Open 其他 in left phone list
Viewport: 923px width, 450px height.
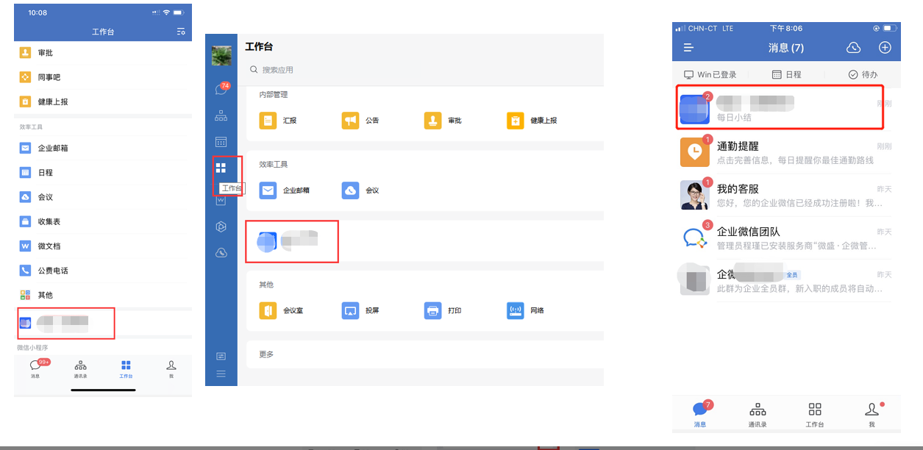tap(103, 295)
